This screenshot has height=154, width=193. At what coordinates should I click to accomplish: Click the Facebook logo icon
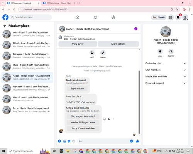[5, 17]
